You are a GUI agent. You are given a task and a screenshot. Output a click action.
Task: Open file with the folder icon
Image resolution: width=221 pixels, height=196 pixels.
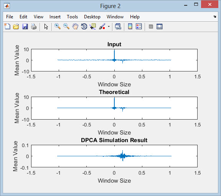16,26
